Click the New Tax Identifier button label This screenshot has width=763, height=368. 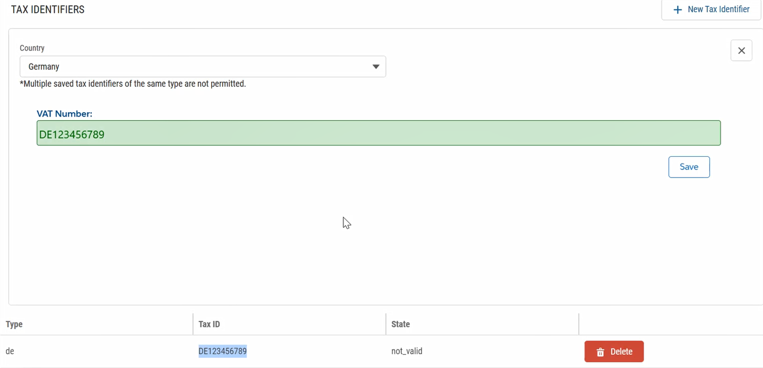point(718,10)
